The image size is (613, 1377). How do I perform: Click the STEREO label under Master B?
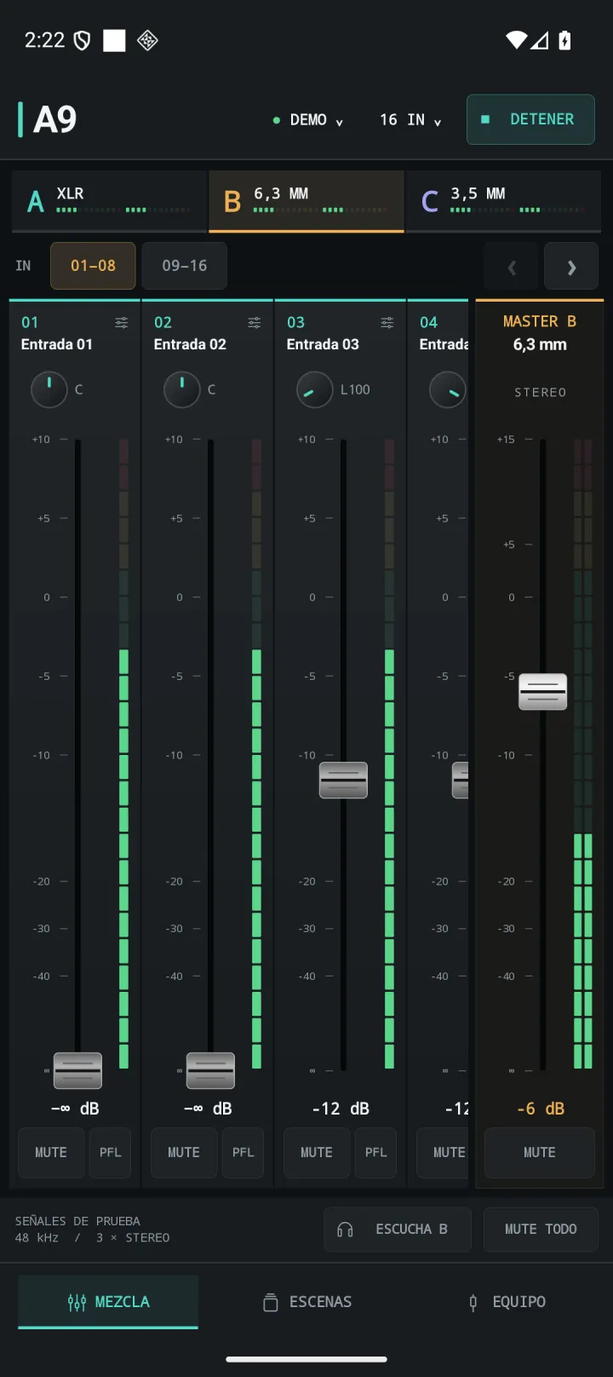point(540,393)
